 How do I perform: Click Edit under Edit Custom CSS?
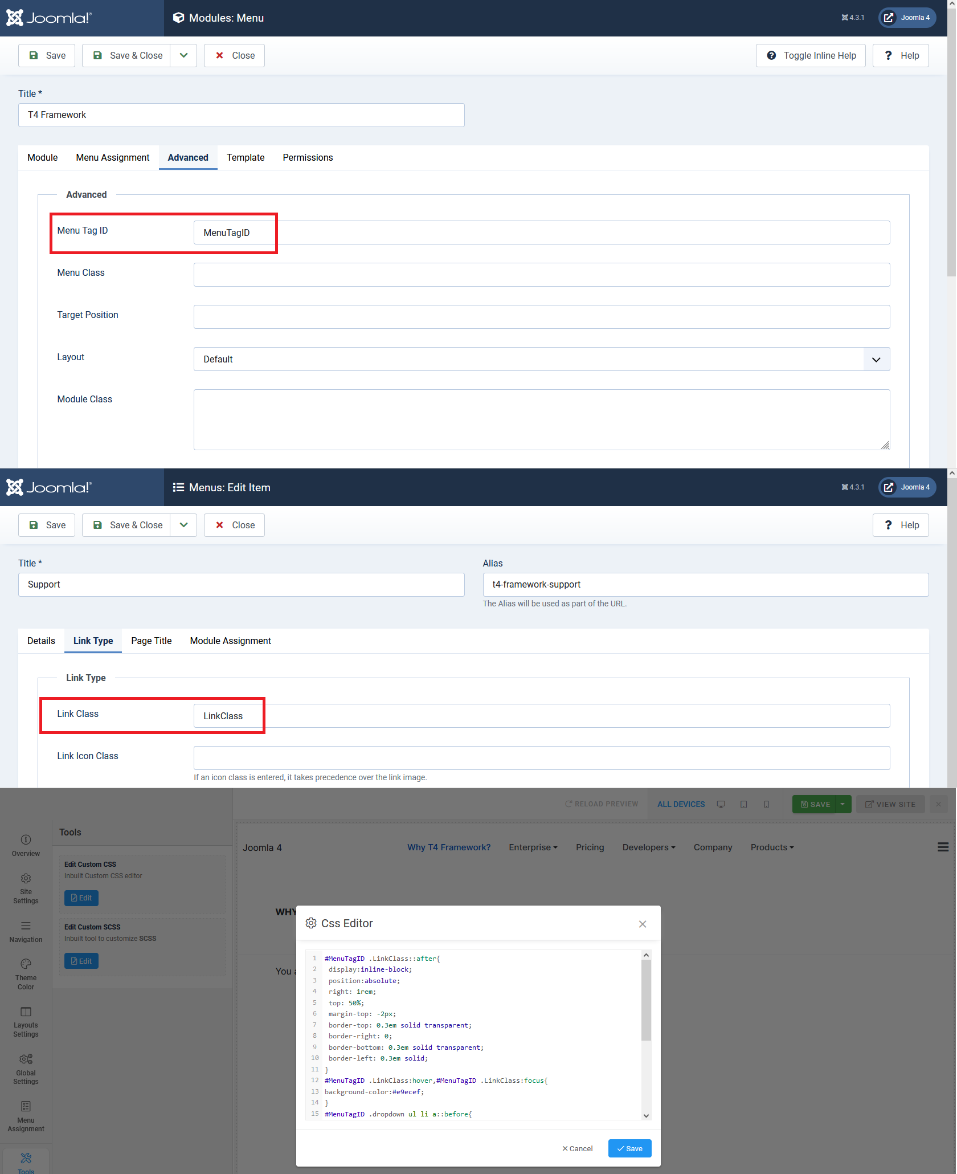click(81, 898)
